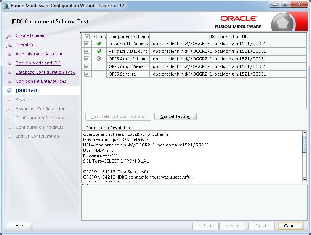This screenshot has height=235, width=311.
Task: Minimize the Configuration Wizard window
Action: pyautogui.click(x=275, y=4)
